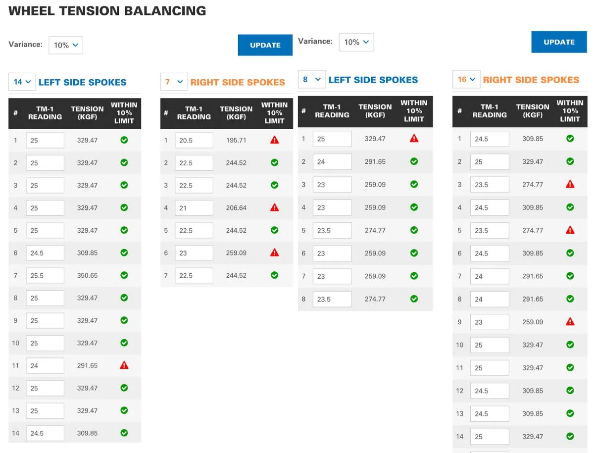Open the 14 left side spokes count dropdown
Viewport: 594px width, 453px height.
click(22, 82)
